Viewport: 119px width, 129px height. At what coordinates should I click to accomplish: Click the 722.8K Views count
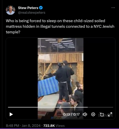pyautogui.click(x=54, y=126)
